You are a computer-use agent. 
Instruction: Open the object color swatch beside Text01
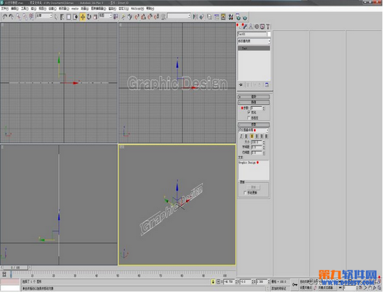(269, 35)
